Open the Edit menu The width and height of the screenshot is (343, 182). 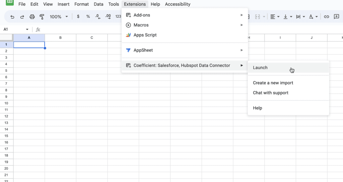click(35, 4)
